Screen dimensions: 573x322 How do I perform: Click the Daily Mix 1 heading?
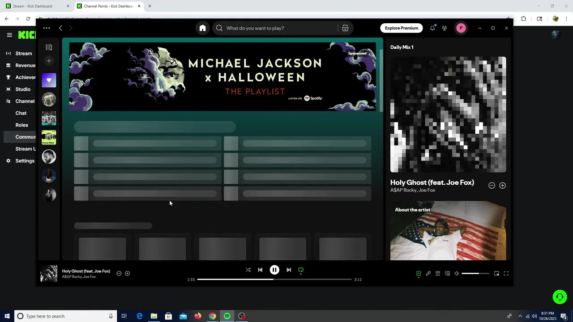(x=402, y=47)
